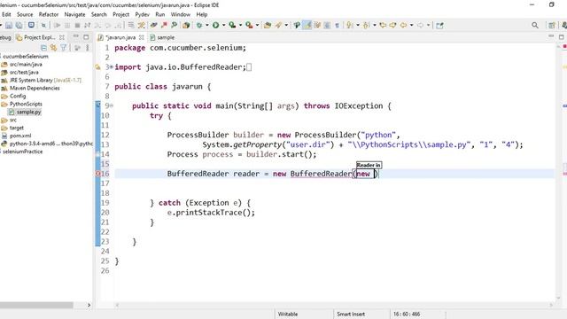
Task: Minimize the Project Explorer panel
Action: click(76, 37)
